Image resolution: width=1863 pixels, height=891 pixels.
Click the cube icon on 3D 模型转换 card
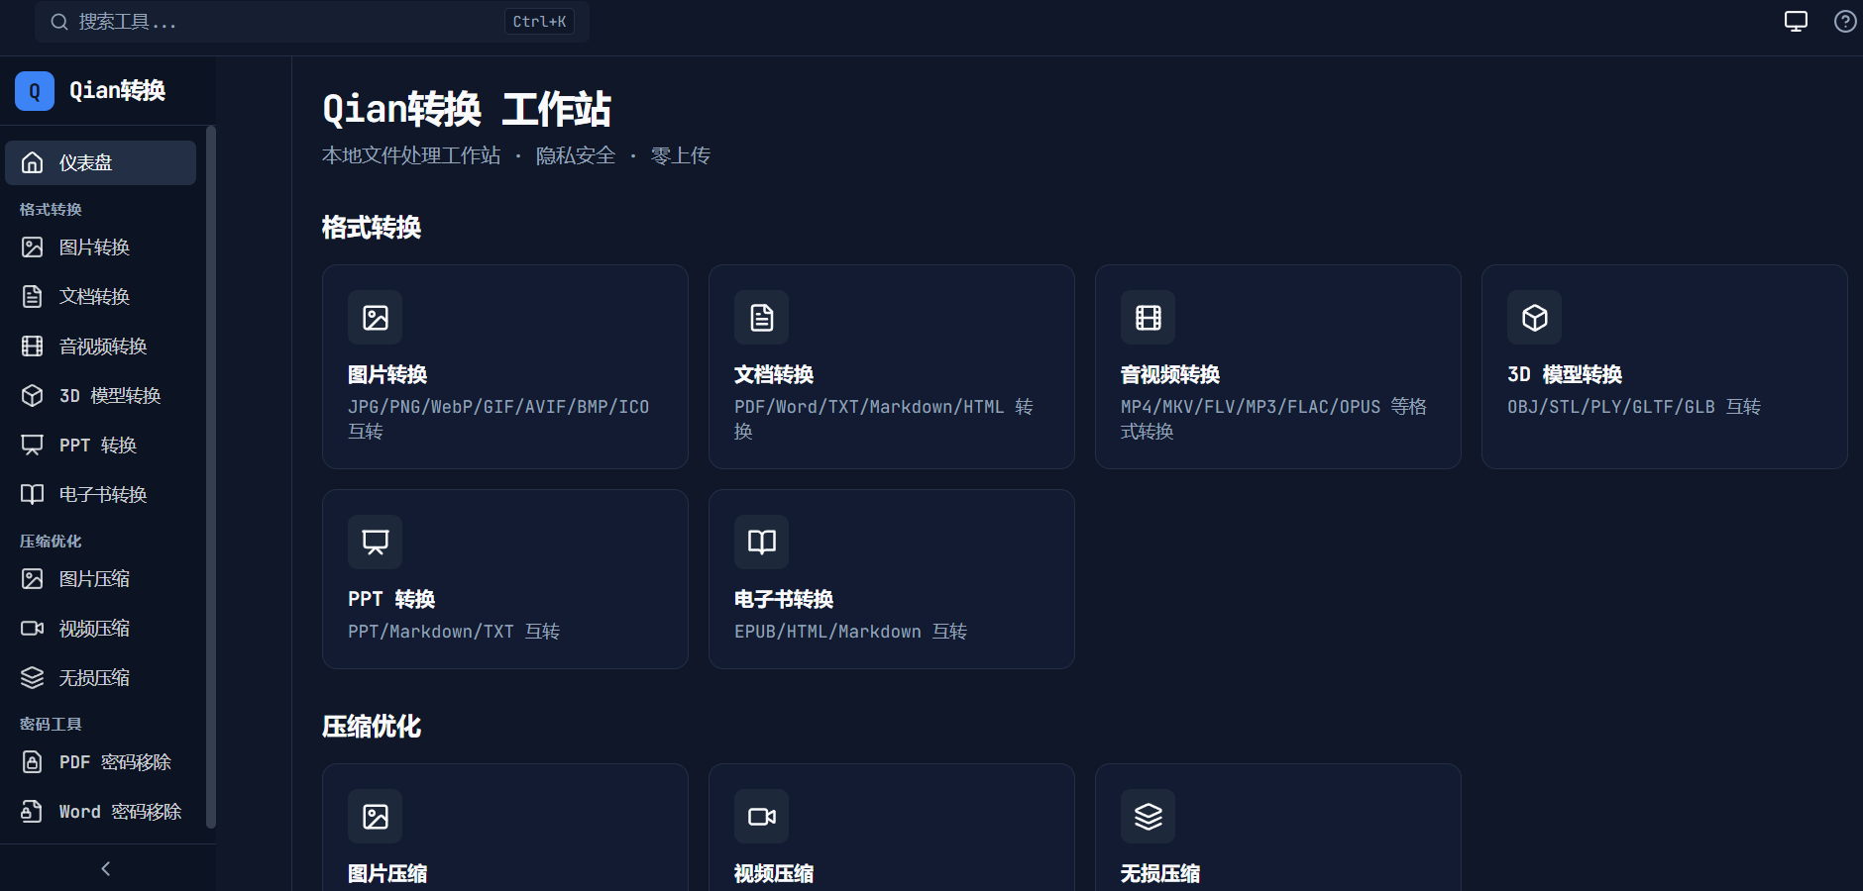1535,318
